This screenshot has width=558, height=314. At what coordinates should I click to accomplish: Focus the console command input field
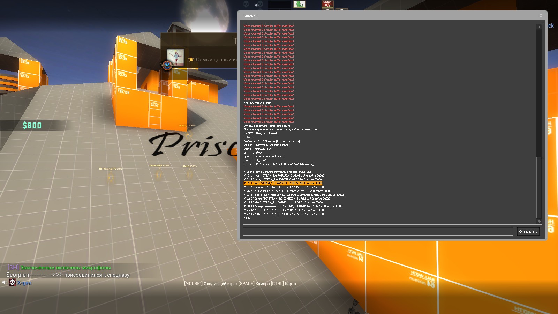point(377,232)
